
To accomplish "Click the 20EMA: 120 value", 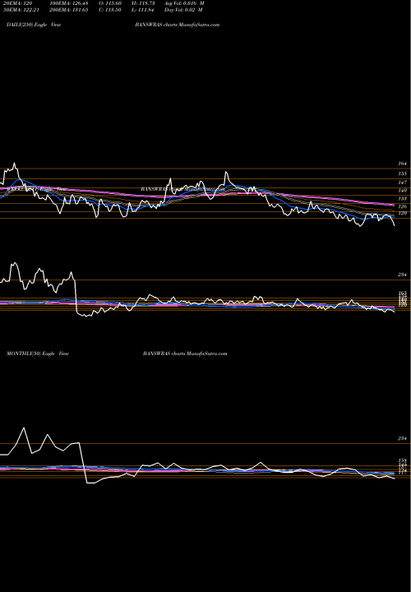I will pos(19,3).
